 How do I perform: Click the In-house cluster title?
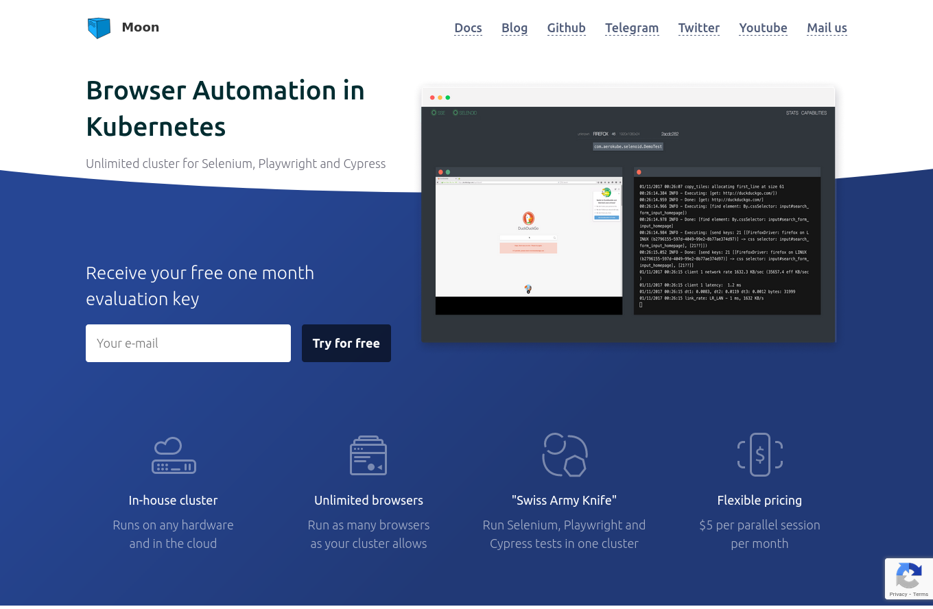(x=173, y=500)
